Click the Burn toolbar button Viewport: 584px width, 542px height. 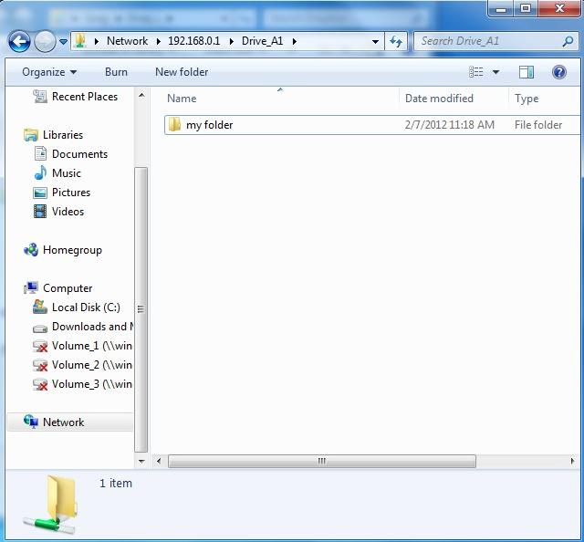click(116, 72)
